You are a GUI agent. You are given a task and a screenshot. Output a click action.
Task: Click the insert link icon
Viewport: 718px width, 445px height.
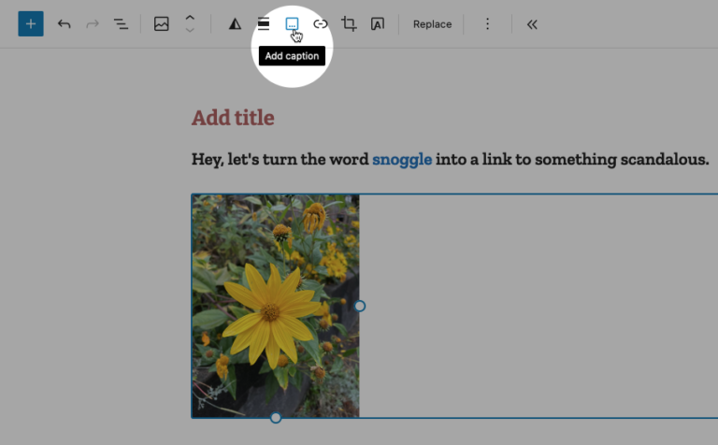[321, 24]
